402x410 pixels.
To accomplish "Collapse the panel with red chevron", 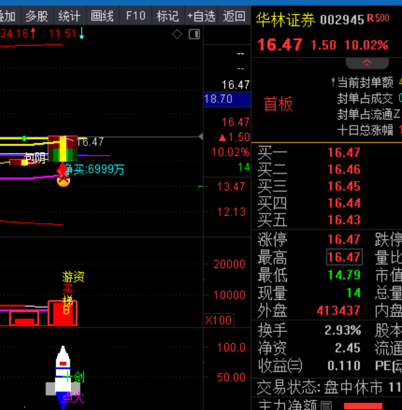I will point(367,63).
